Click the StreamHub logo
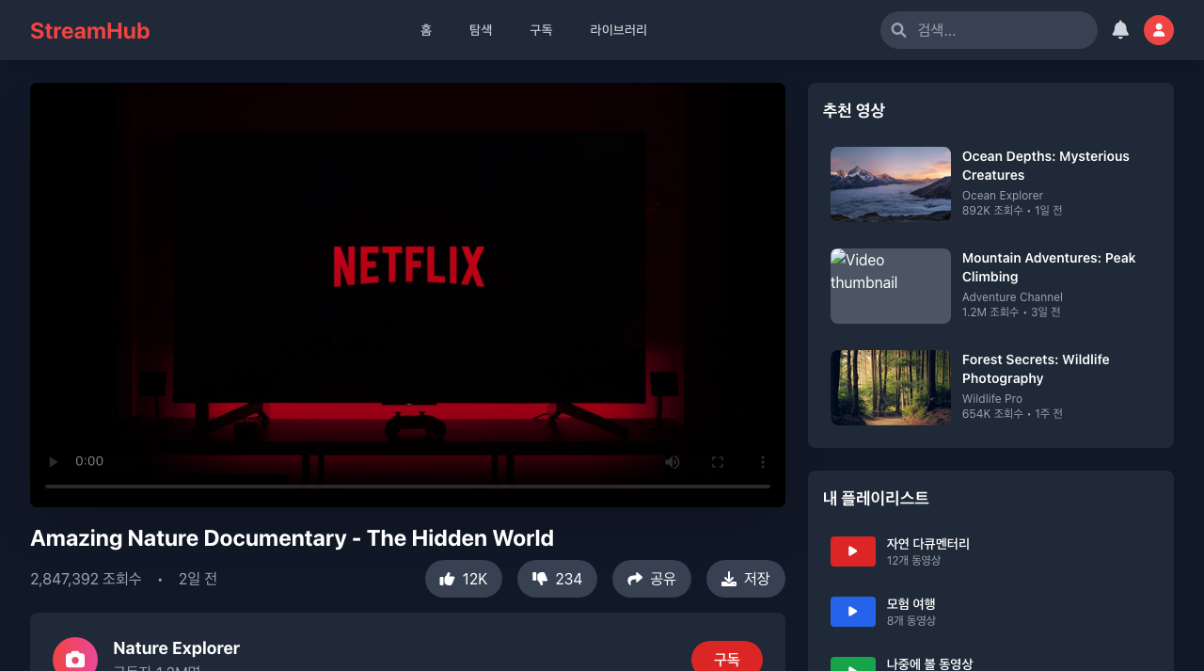 89,30
